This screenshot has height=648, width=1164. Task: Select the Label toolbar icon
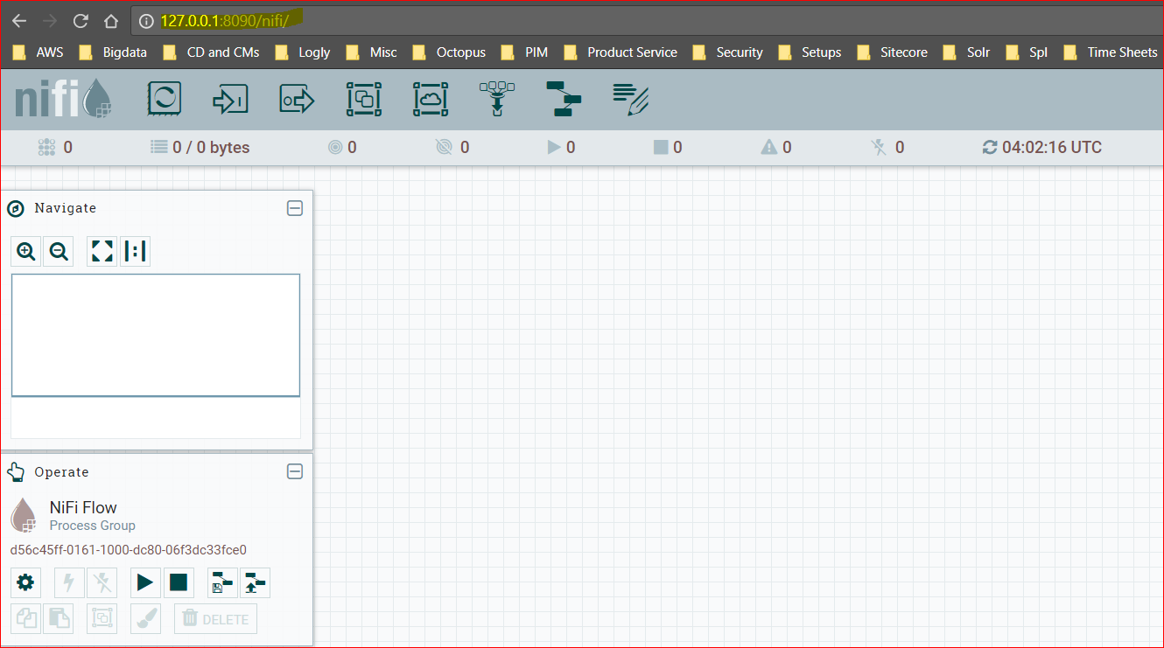631,99
